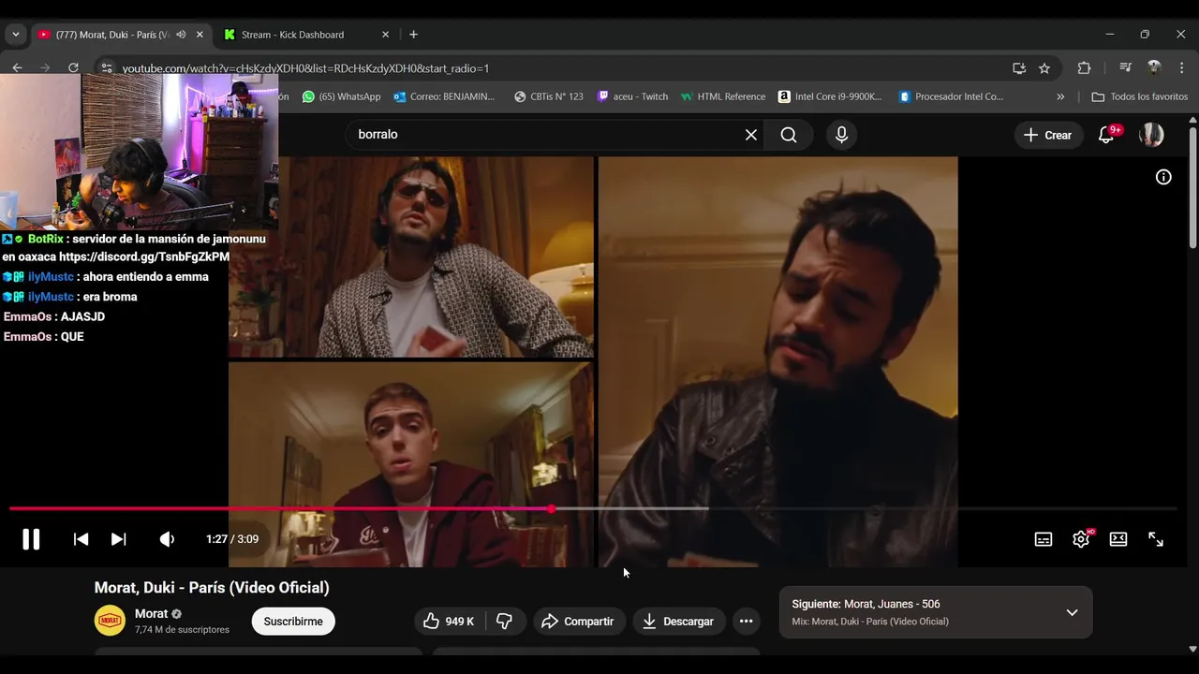This screenshot has width=1199, height=674.
Task: Click the 'EmmaOs : AJASJD' chat message
Action: [54, 317]
